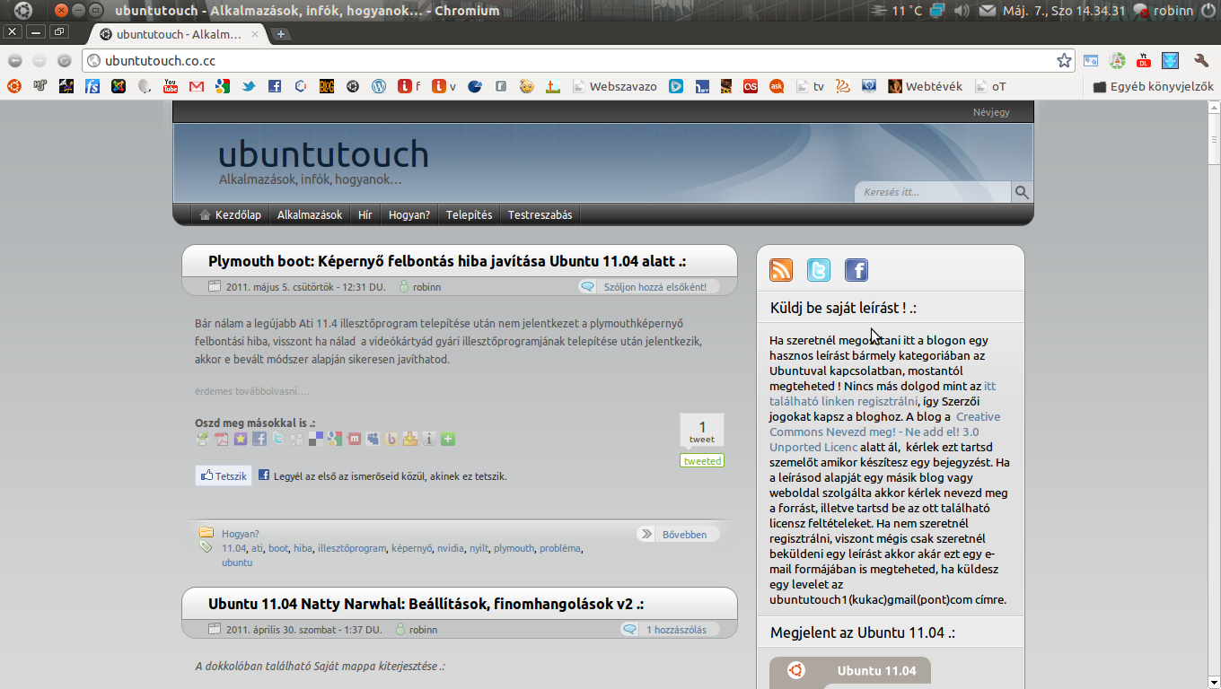Open the Hogyan? menu item
Viewport: 1221px width, 689px height.
tap(409, 214)
